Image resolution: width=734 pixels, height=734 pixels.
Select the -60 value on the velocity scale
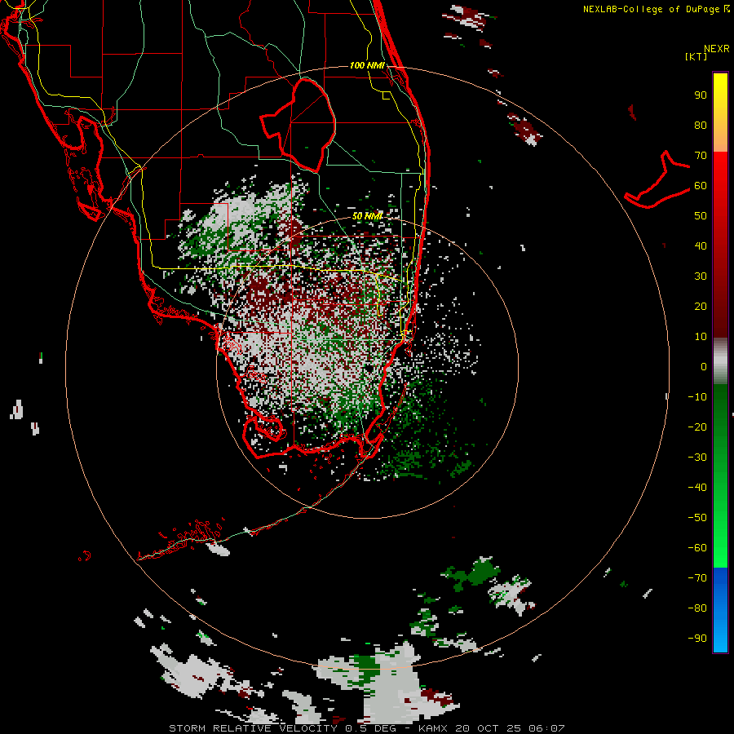pos(697,548)
